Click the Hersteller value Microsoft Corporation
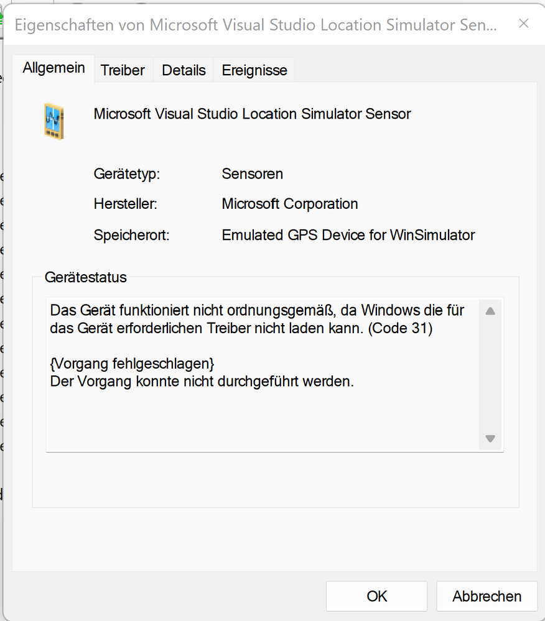This screenshot has height=621, width=545. pos(289,204)
